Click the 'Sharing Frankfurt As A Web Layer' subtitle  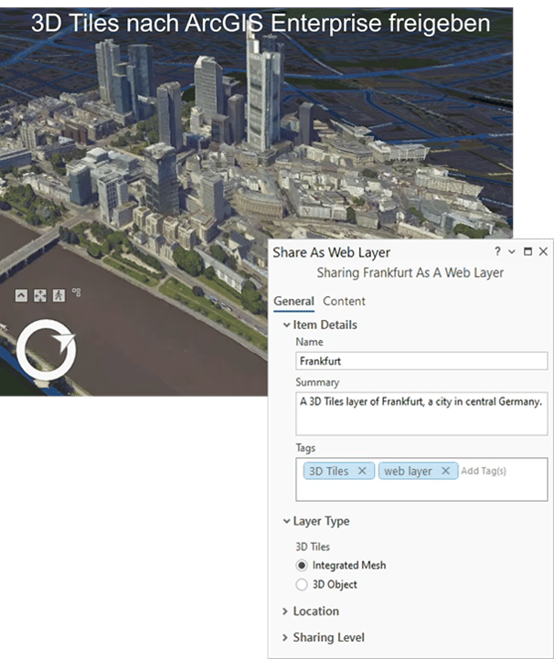(x=410, y=272)
